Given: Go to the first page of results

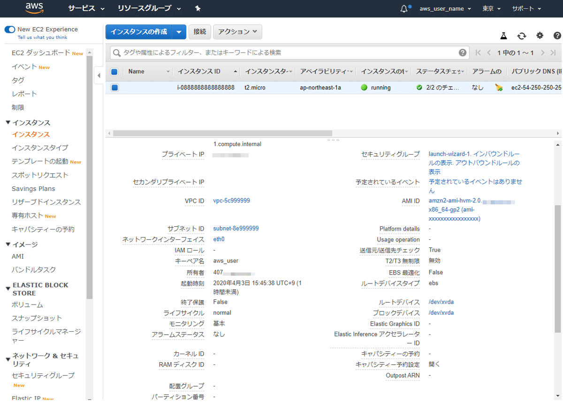Looking at the screenshot, I should pos(479,53).
